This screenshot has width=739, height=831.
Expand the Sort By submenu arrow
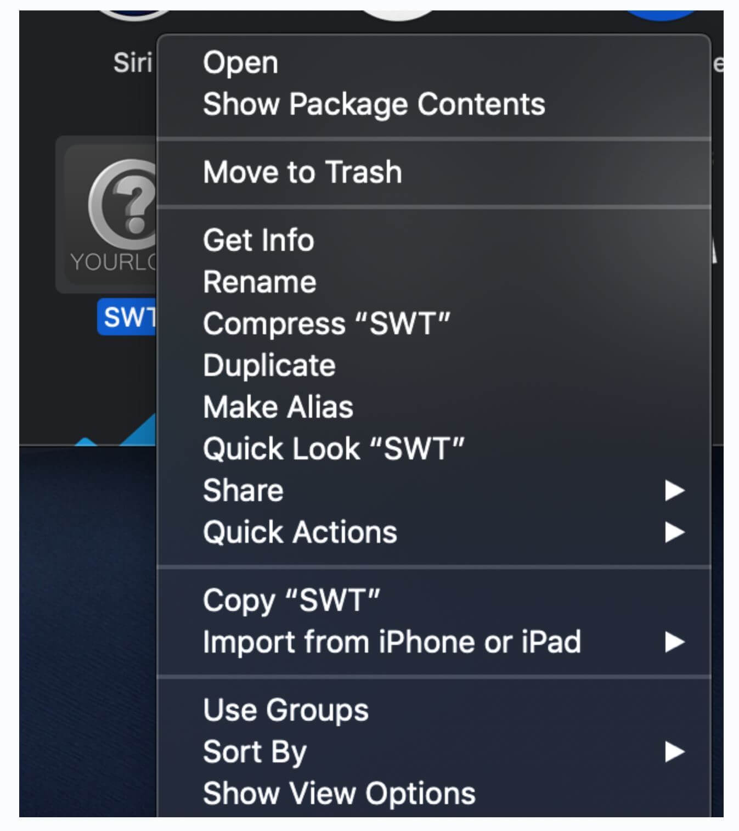(674, 752)
